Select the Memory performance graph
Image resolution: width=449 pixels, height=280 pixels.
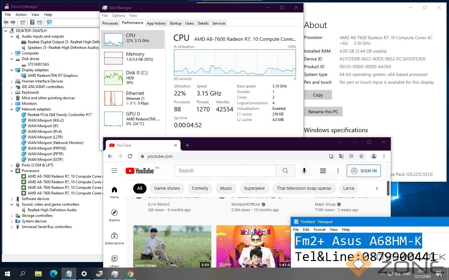[133, 58]
